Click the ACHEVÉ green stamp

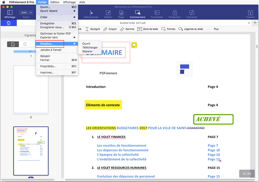coord(213,119)
